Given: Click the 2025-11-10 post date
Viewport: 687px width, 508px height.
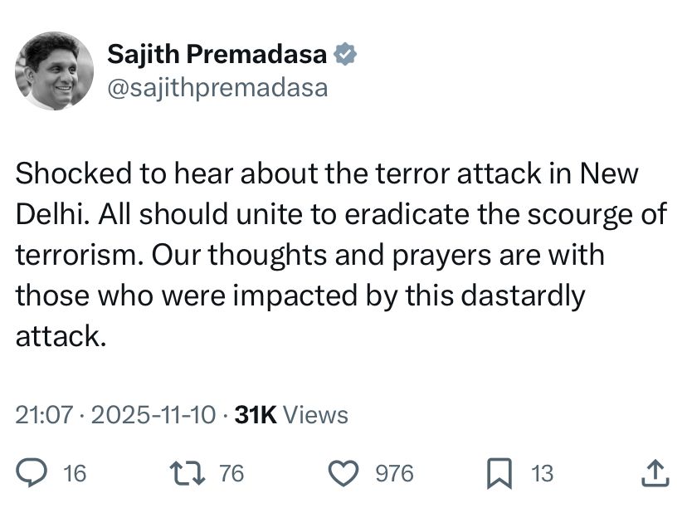Looking at the screenshot, I should pyautogui.click(x=153, y=414).
